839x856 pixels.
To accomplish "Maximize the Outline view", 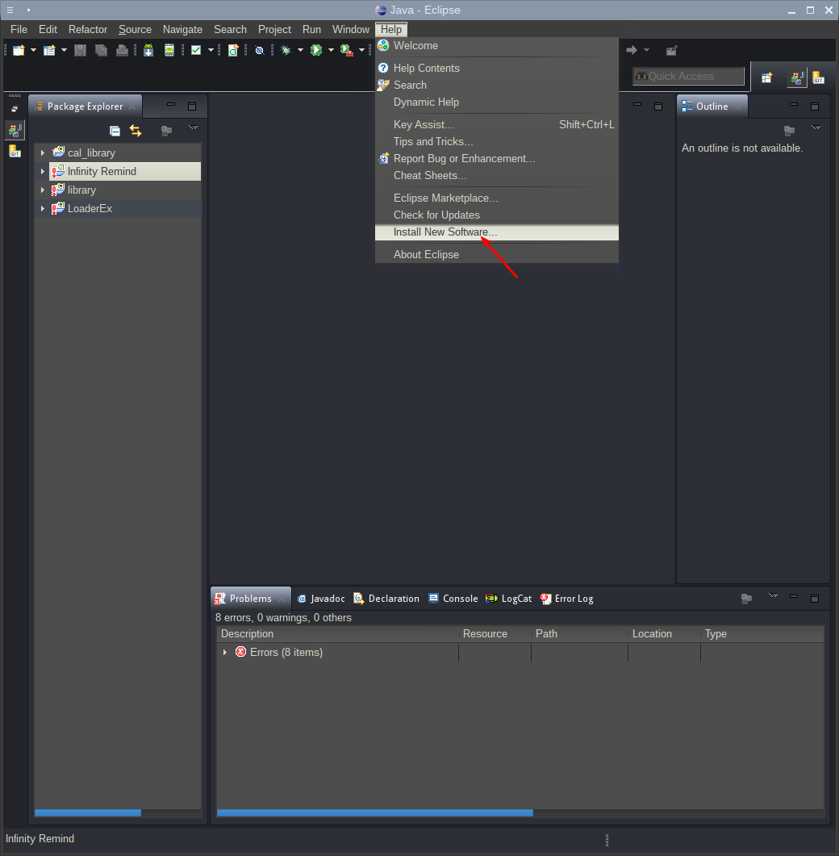I will click(815, 106).
